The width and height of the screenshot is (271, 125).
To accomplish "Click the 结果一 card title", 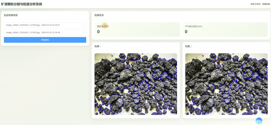I will pyautogui.click(x=98, y=46).
